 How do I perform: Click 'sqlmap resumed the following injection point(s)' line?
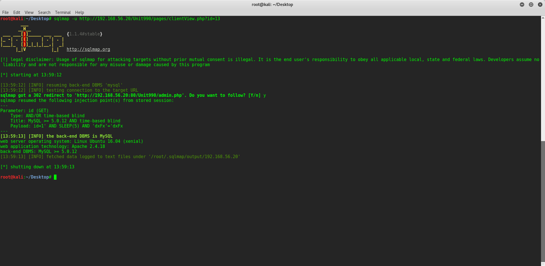pos(87,100)
